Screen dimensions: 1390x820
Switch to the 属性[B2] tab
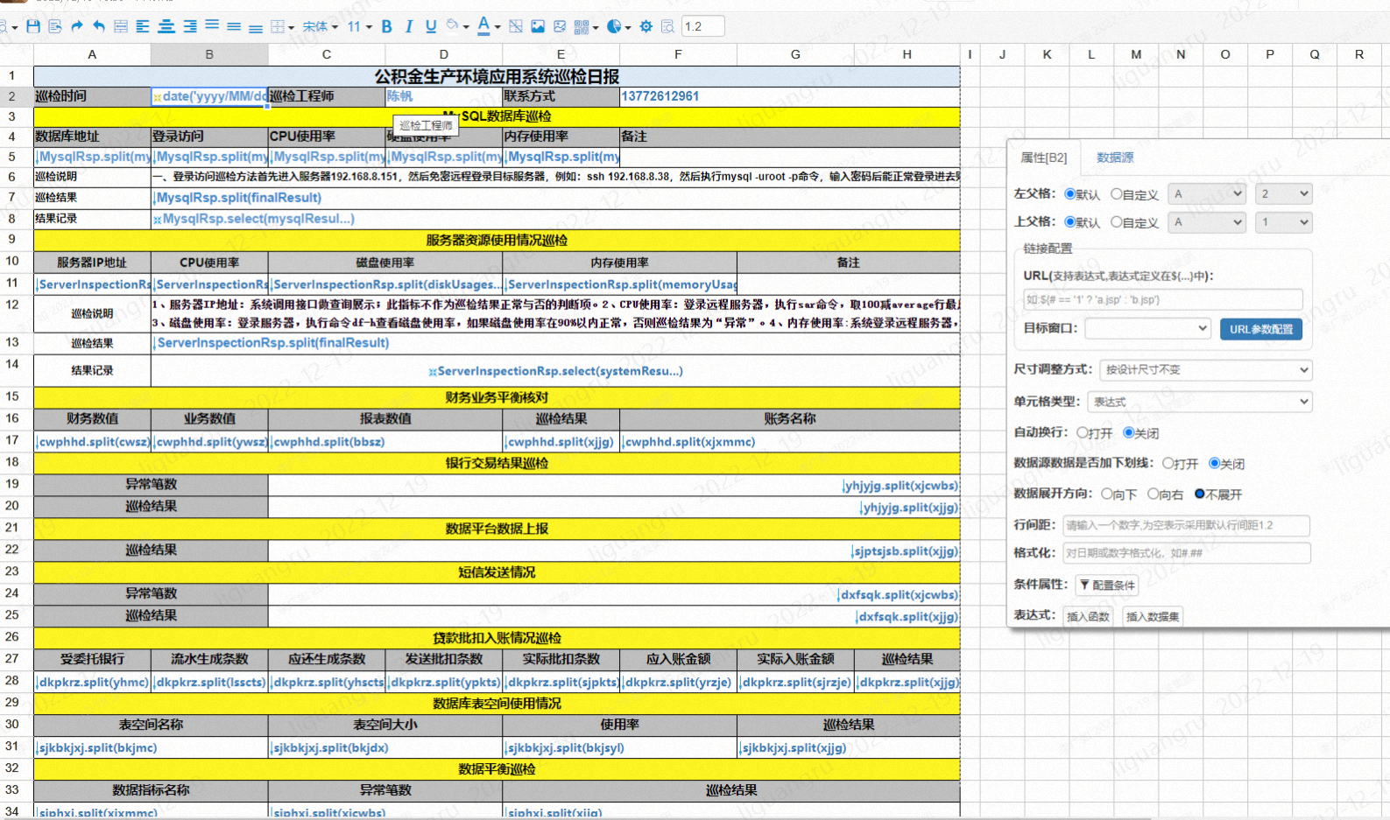click(1044, 158)
